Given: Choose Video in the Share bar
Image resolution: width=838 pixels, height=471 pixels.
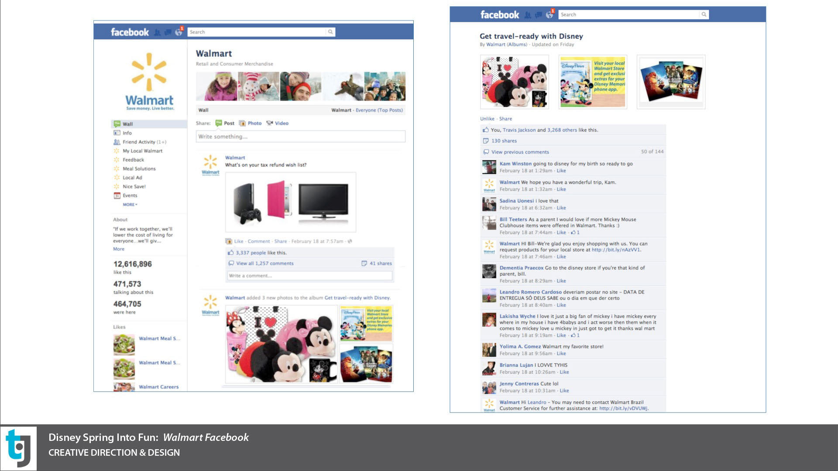Looking at the screenshot, I should 278,123.
